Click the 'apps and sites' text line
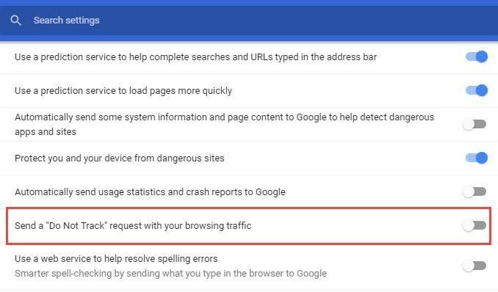The height and width of the screenshot is (292, 498). 46,132
